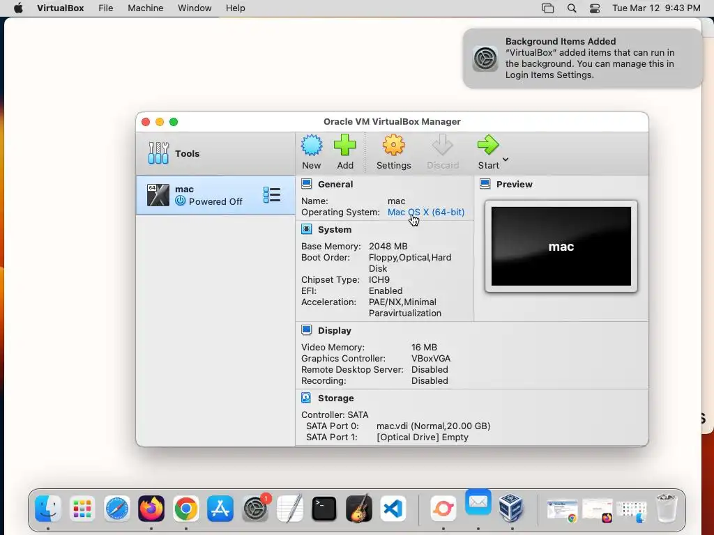The image size is (714, 535).
Task: Click the Spotlight search icon
Action: pyautogui.click(x=572, y=8)
